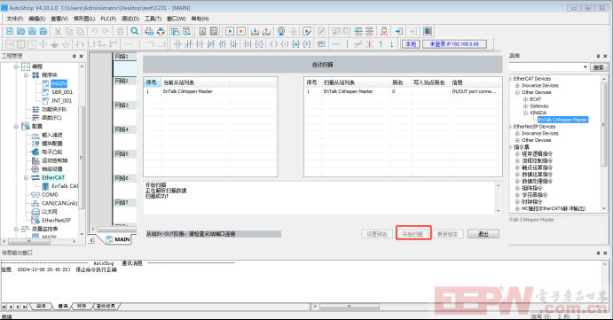This screenshot has height=320, width=613.
Task: Click the 更新组态 button
Action: click(447, 234)
